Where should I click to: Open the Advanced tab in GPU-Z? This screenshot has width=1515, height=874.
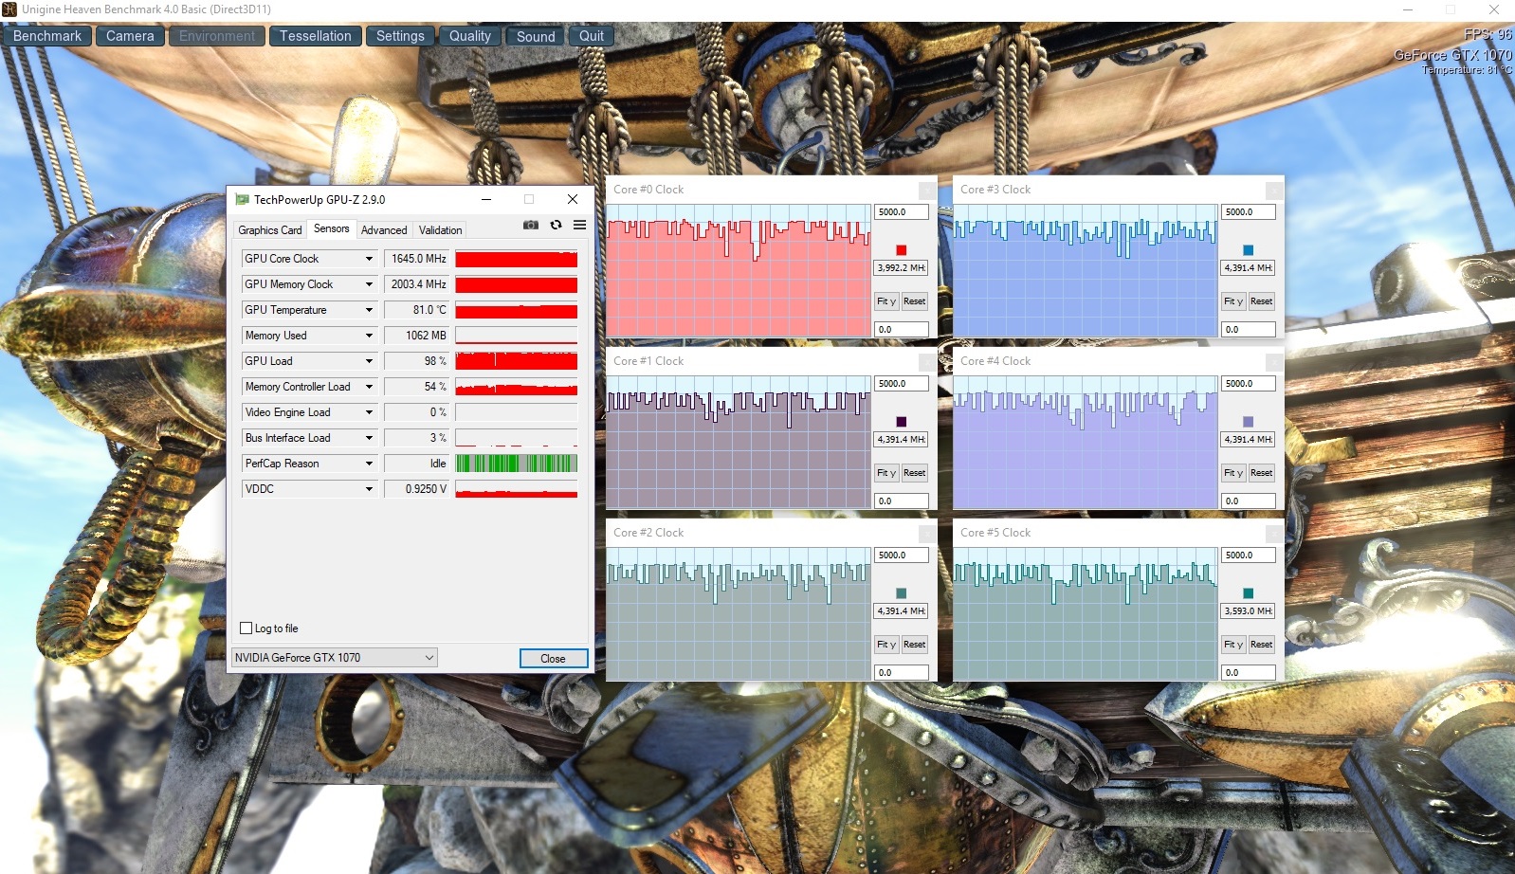(384, 230)
